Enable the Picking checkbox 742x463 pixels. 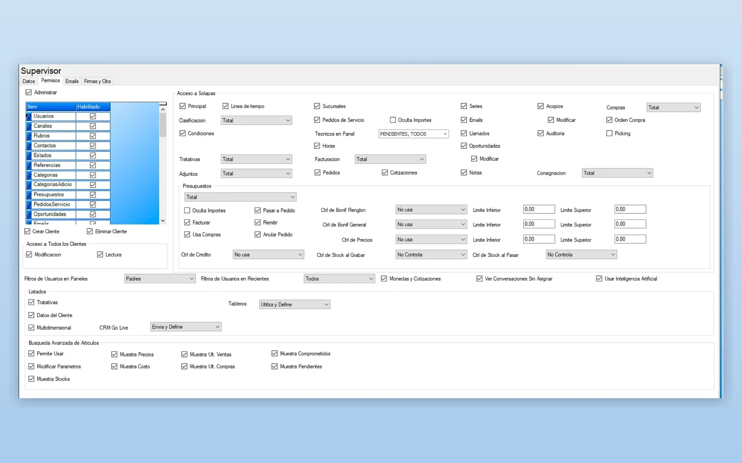coord(609,133)
